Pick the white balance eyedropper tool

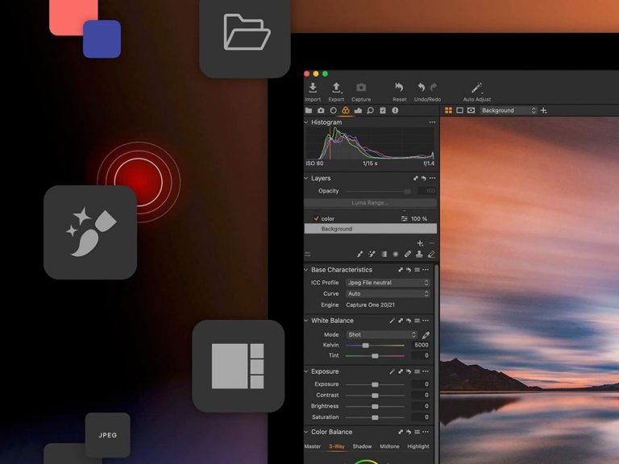[x=426, y=335]
